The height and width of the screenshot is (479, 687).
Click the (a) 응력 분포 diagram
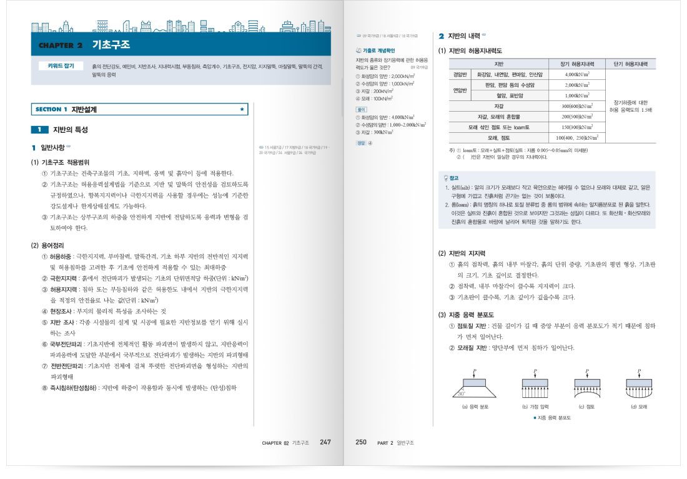pyautogui.click(x=474, y=387)
